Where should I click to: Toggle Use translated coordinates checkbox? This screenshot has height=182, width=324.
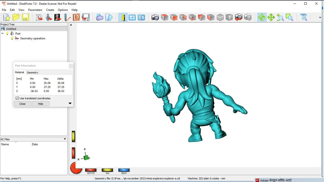[x=17, y=98]
